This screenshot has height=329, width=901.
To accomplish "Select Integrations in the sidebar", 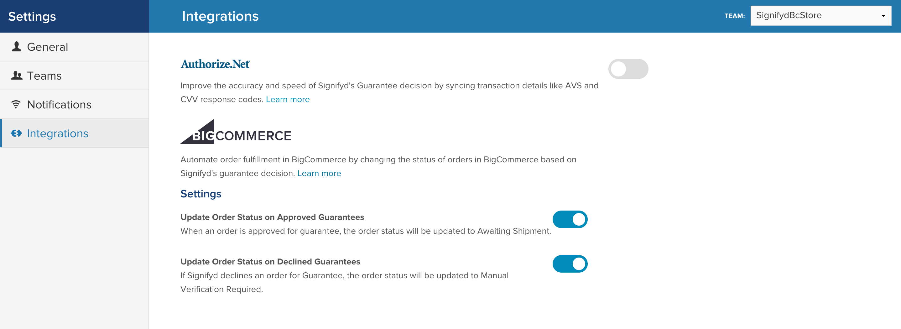I will click(x=58, y=133).
